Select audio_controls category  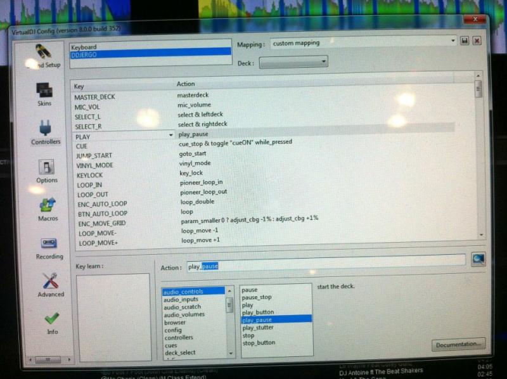coord(193,292)
